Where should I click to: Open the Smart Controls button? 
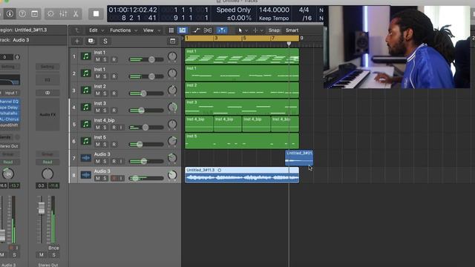click(50, 13)
